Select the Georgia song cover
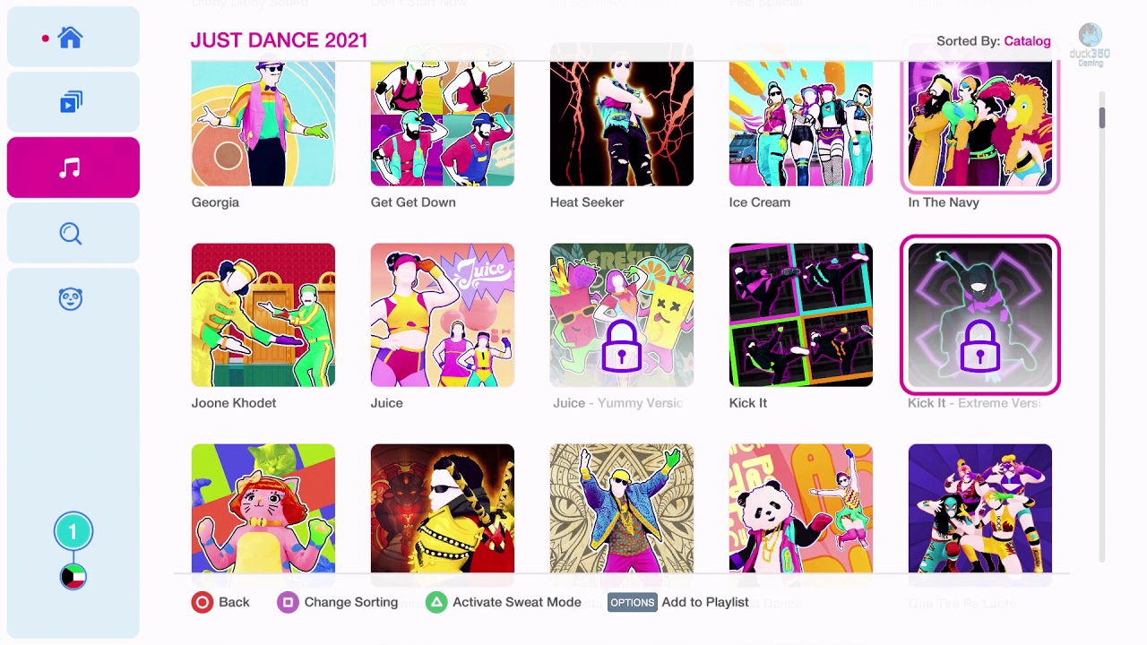This screenshot has height=645, width=1147. point(263,123)
